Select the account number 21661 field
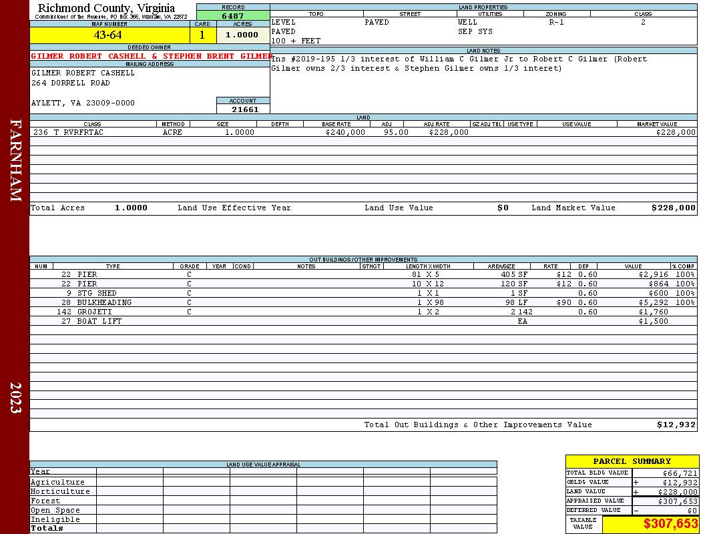 coord(244,109)
